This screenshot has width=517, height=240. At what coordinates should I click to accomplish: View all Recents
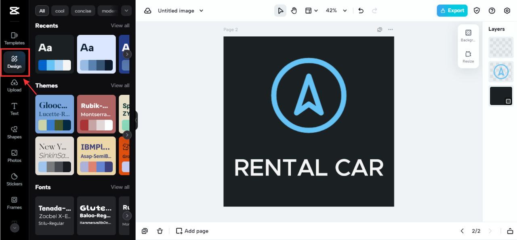(x=120, y=25)
